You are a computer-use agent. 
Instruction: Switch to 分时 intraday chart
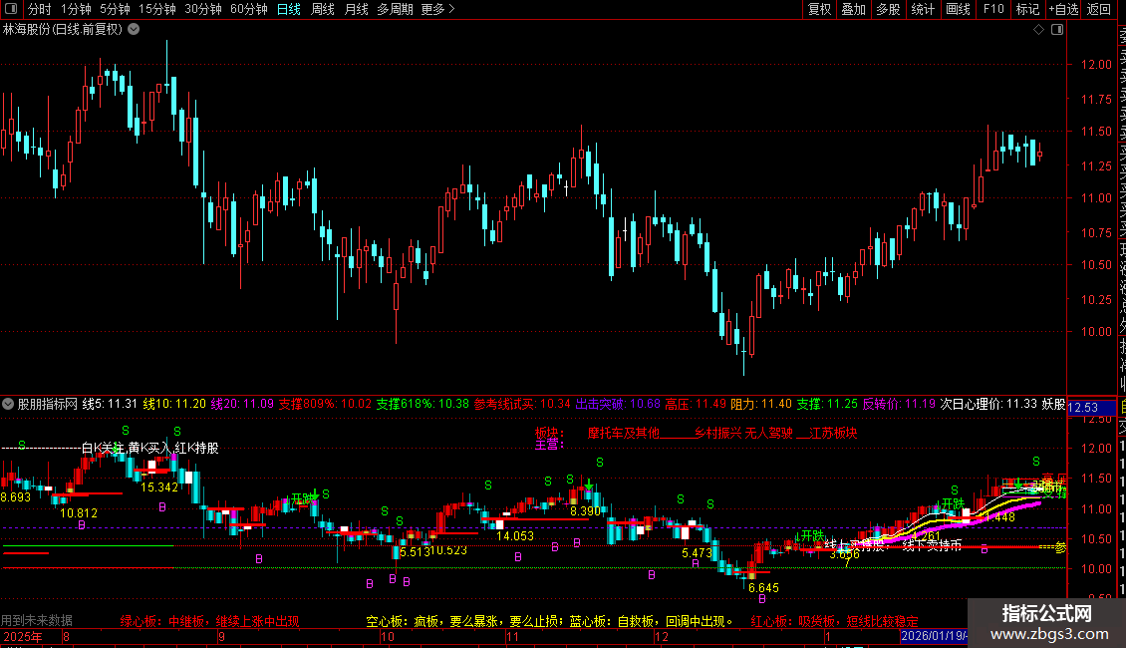tap(40, 9)
